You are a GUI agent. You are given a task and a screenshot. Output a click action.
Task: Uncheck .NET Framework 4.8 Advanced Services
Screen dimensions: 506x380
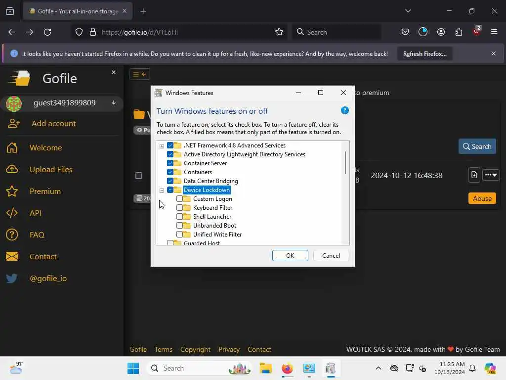[170, 145]
